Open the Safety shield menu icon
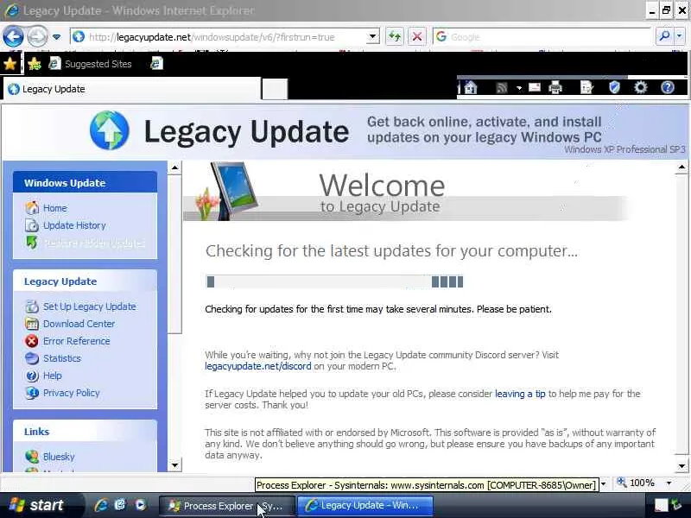Image resolution: width=691 pixels, height=518 pixels. pos(614,87)
